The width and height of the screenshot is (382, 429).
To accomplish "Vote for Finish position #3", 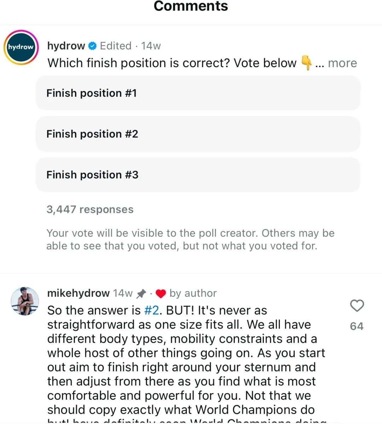I will pyautogui.click(x=198, y=175).
